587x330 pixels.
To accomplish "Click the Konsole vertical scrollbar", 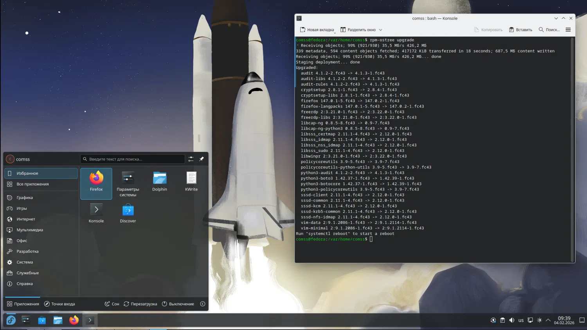I will click(573, 150).
